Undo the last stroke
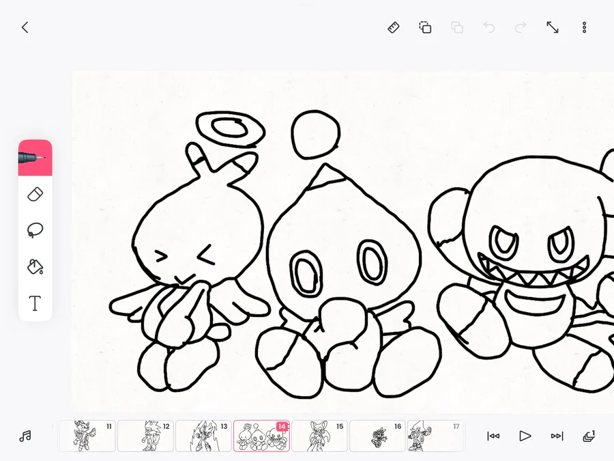Screen dimensions: 614x461 pos(488,27)
